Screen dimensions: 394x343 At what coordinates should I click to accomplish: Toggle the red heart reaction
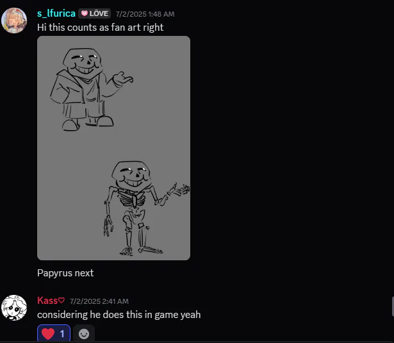point(54,333)
